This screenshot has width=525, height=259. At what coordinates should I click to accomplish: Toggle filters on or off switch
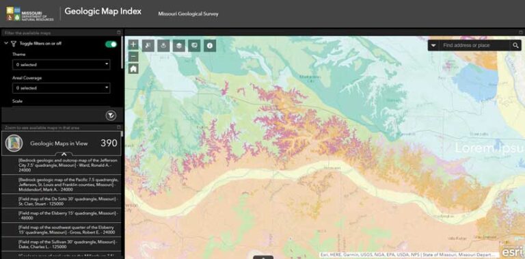[x=111, y=44]
